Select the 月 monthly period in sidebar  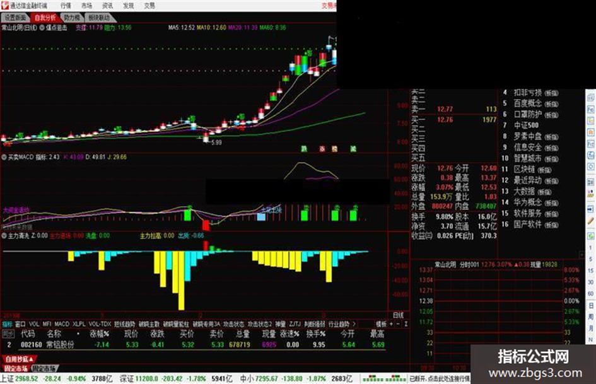point(591,328)
